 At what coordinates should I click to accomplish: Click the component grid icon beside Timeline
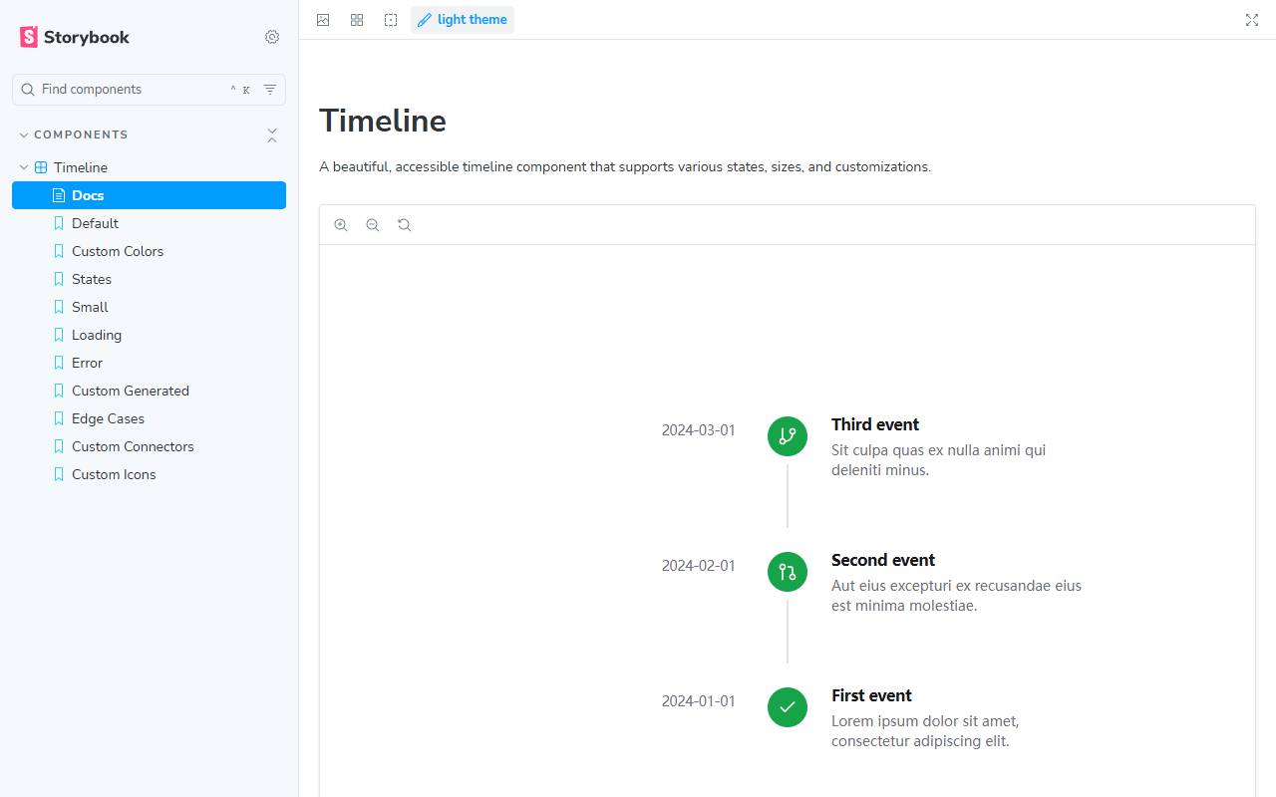point(41,167)
